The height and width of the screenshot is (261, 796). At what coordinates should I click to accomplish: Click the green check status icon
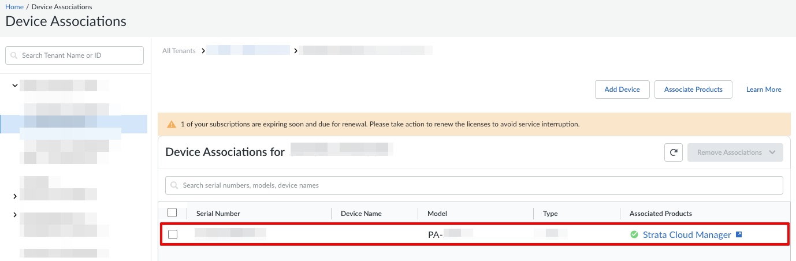634,234
